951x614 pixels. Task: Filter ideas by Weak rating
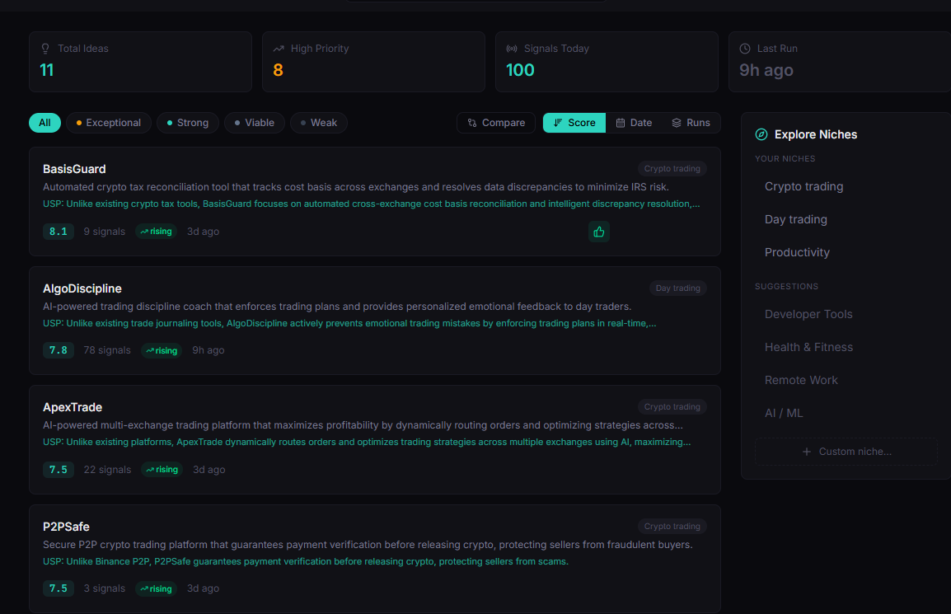click(x=318, y=123)
